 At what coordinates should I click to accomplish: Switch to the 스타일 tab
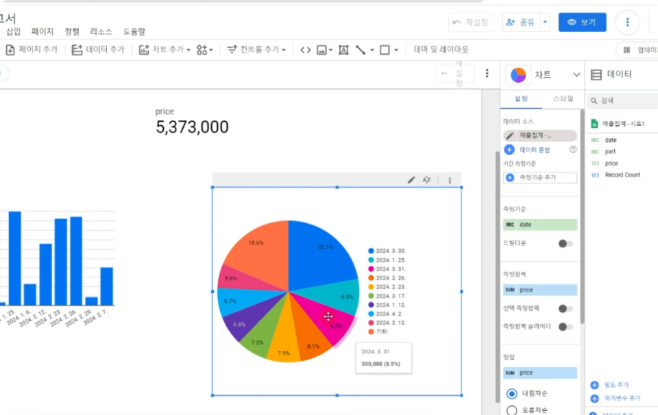(563, 99)
